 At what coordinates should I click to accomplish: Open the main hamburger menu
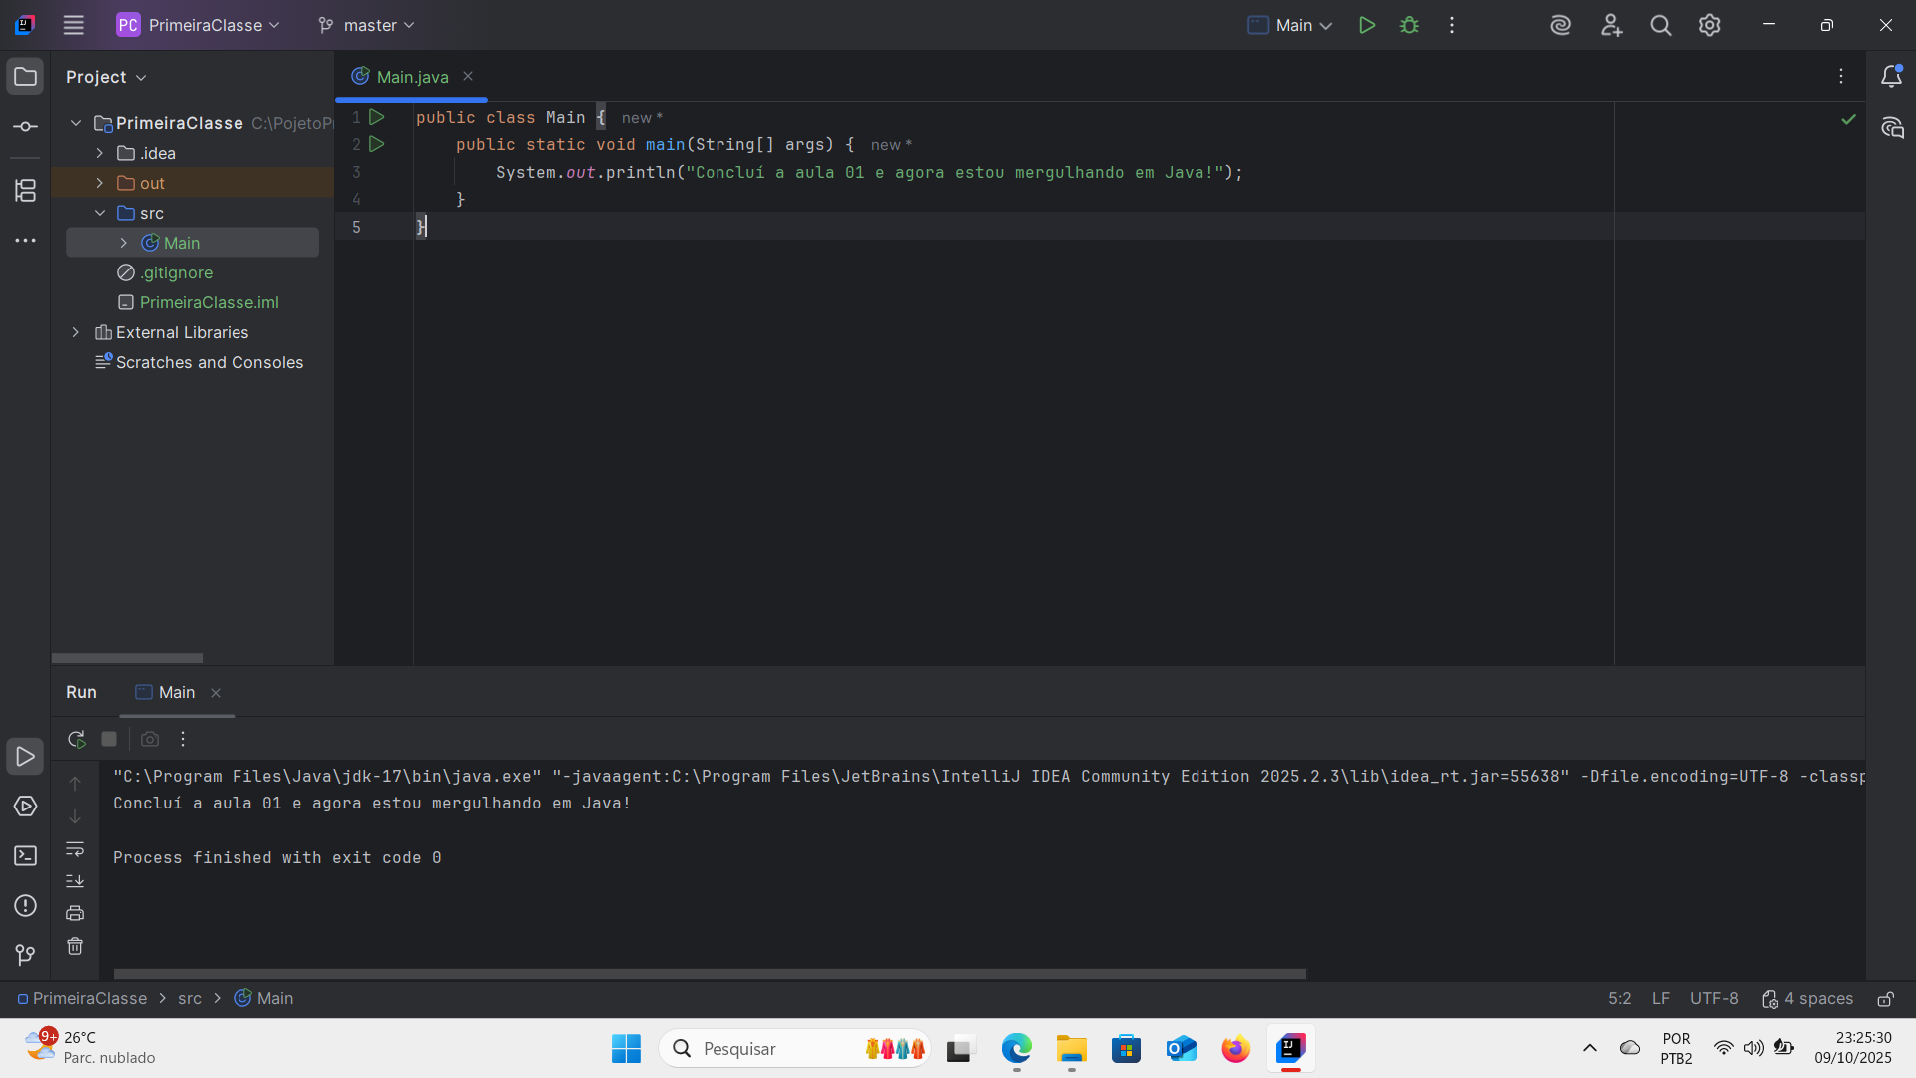[74, 25]
